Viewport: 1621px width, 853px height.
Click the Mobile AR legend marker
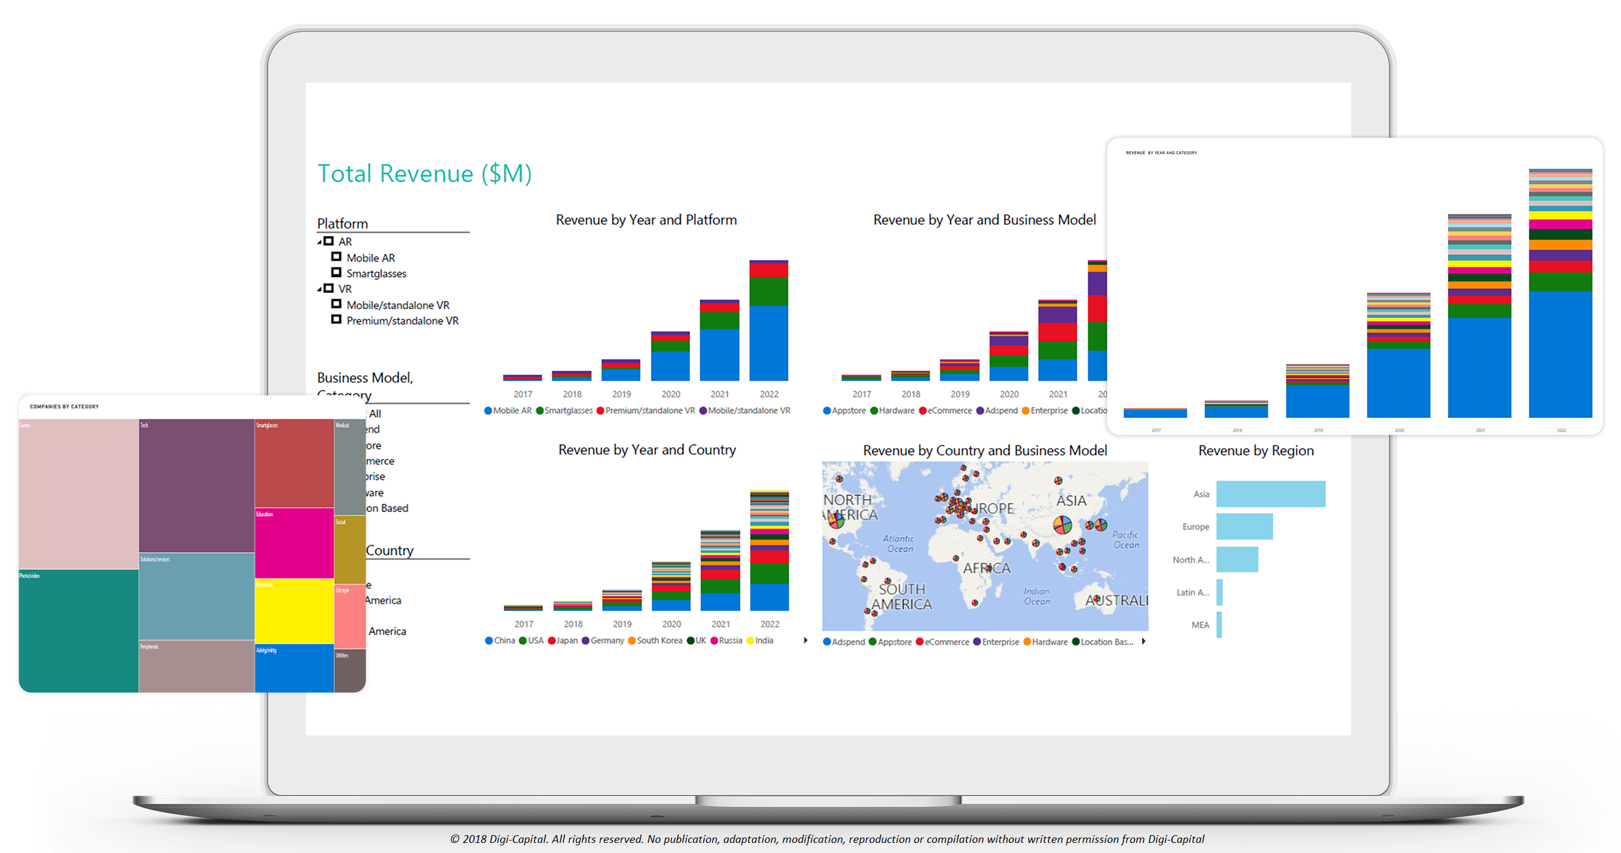[488, 411]
